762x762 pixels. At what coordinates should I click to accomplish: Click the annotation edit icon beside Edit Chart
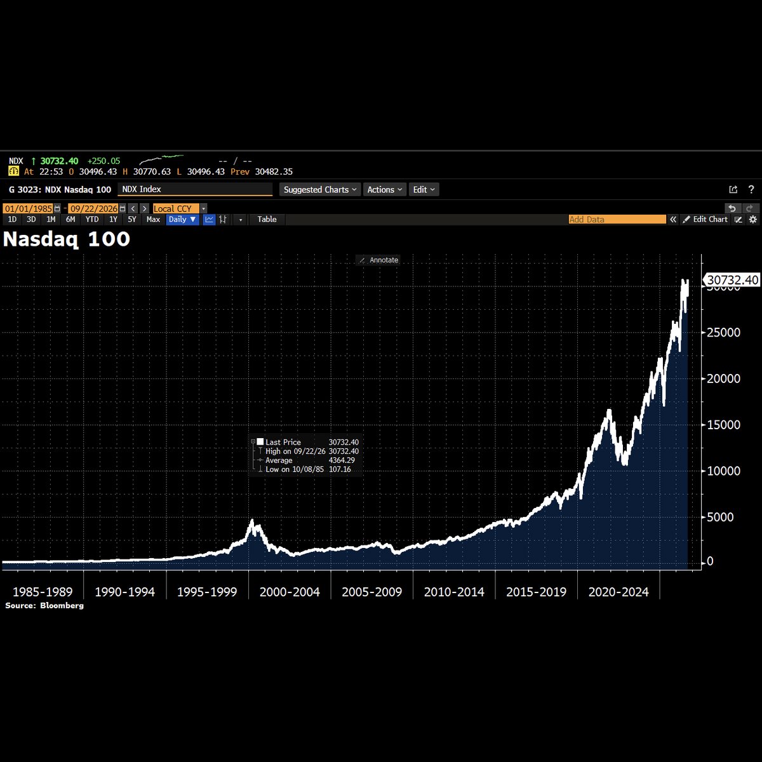click(x=738, y=219)
